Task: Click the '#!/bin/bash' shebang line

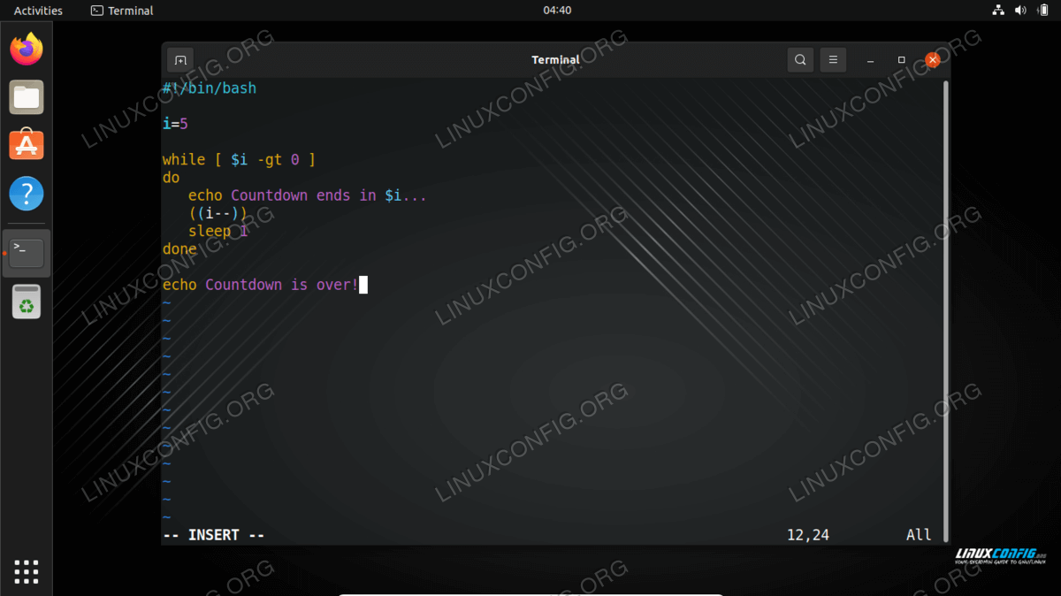Action: point(210,88)
